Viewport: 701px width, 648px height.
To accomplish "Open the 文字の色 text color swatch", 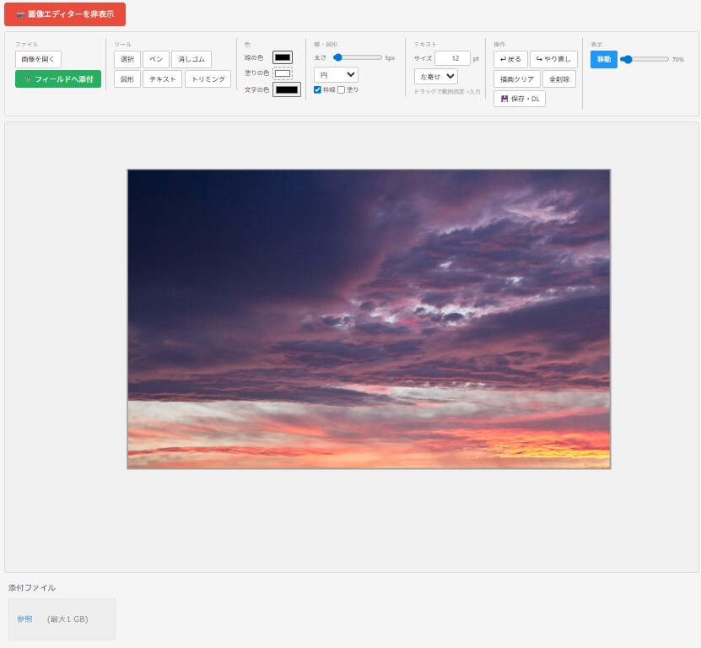I will [x=287, y=89].
